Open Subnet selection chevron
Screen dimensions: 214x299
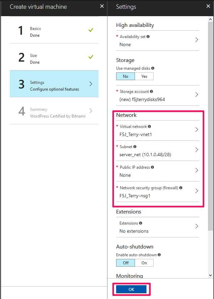196,150
